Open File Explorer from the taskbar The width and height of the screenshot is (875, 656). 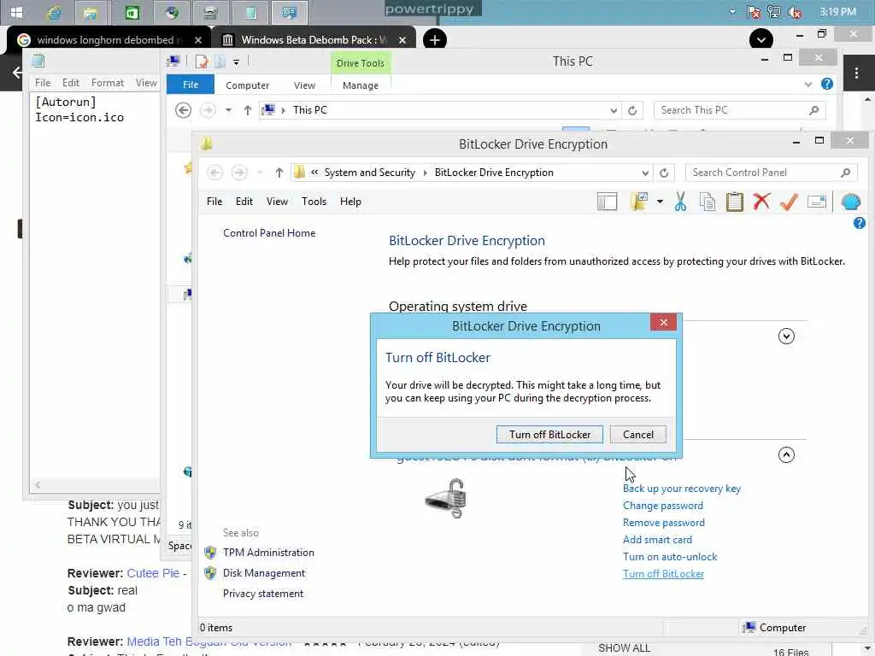pyautogui.click(x=91, y=12)
